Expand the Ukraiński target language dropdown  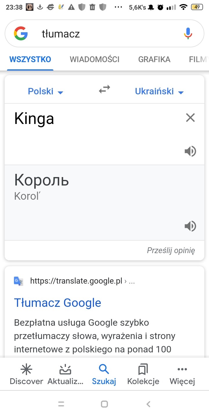coord(159,91)
